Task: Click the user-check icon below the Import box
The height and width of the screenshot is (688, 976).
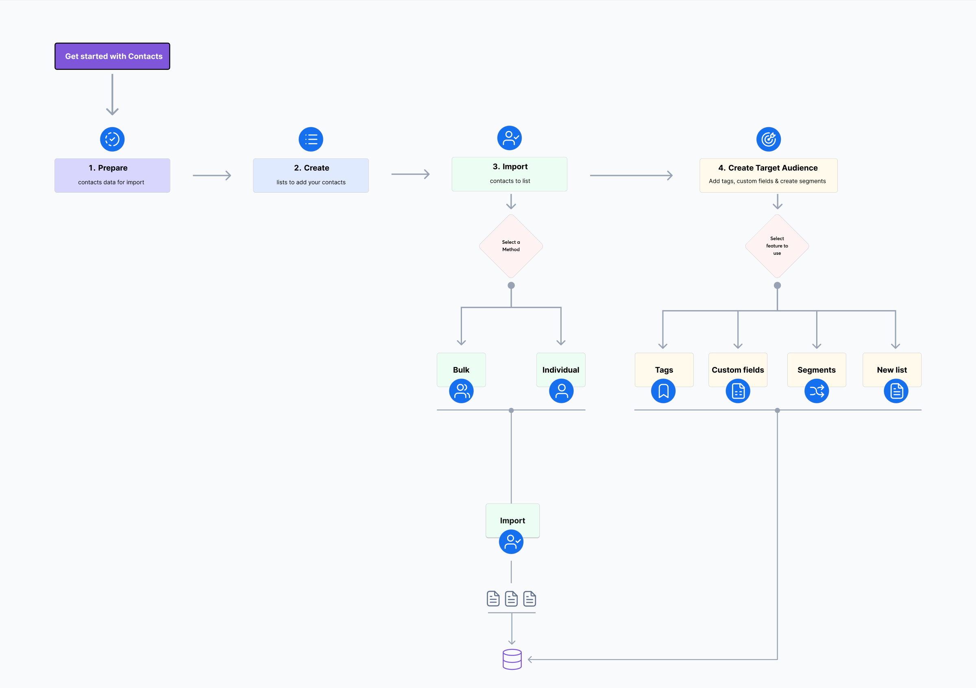Action: click(x=511, y=541)
